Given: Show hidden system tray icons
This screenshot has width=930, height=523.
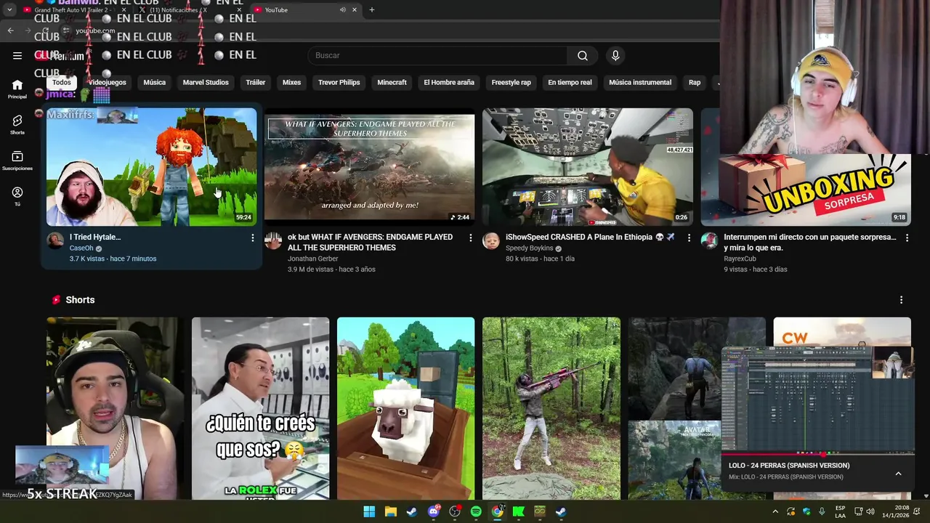Looking at the screenshot, I should point(775,511).
